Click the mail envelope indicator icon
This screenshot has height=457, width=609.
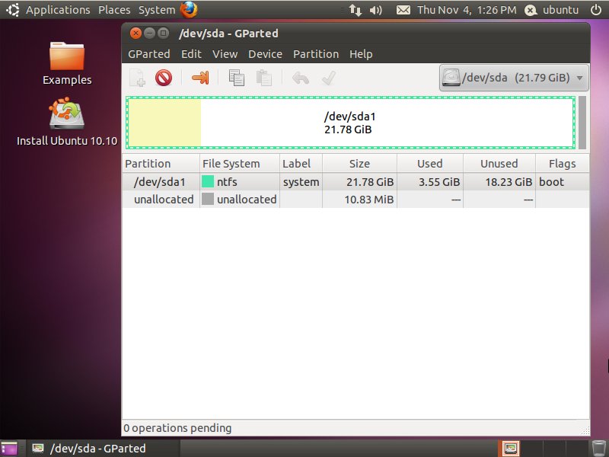(403, 10)
